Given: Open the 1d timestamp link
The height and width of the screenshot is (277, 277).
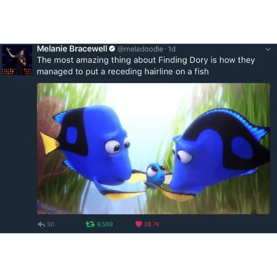Looking at the screenshot, I should 172,49.
